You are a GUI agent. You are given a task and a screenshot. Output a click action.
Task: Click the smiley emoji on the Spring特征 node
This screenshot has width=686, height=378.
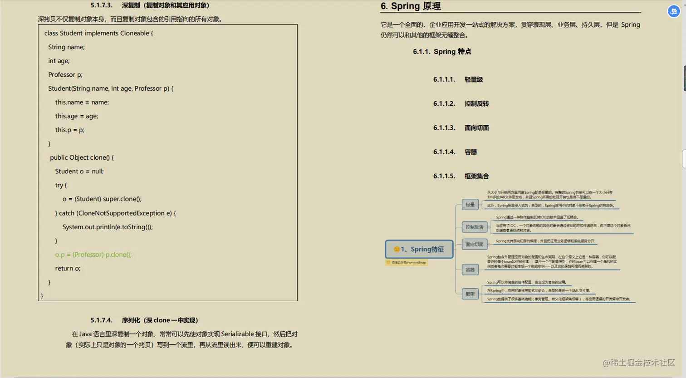(397, 249)
